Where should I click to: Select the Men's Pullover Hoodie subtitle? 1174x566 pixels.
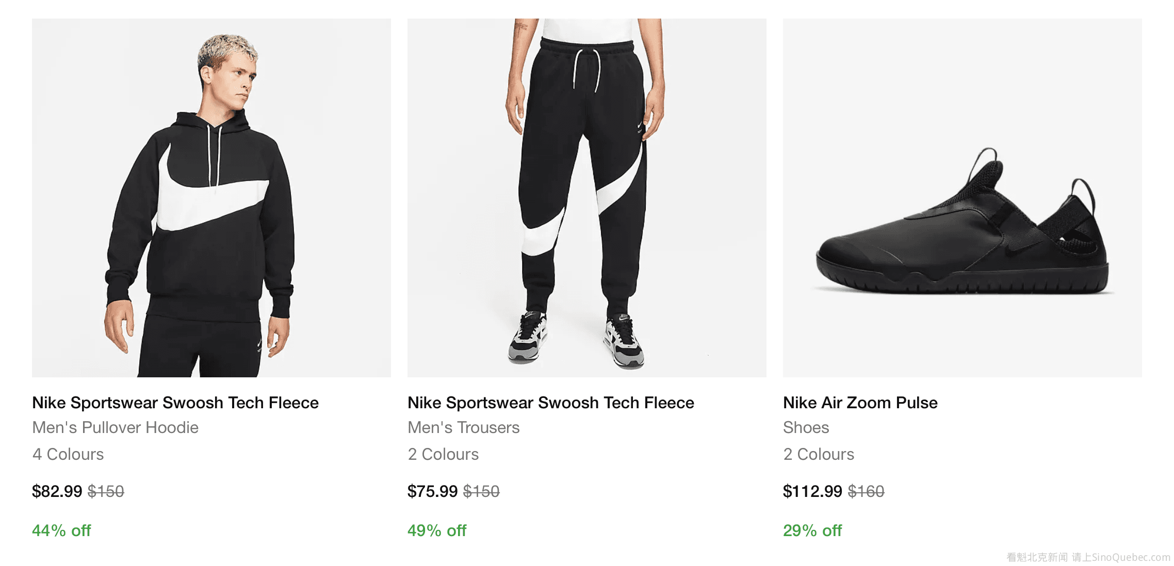(115, 427)
